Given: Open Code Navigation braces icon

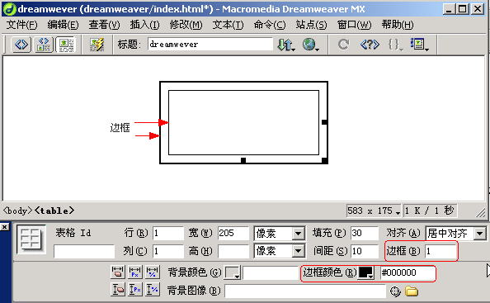Looking at the screenshot, I should pos(395,45).
